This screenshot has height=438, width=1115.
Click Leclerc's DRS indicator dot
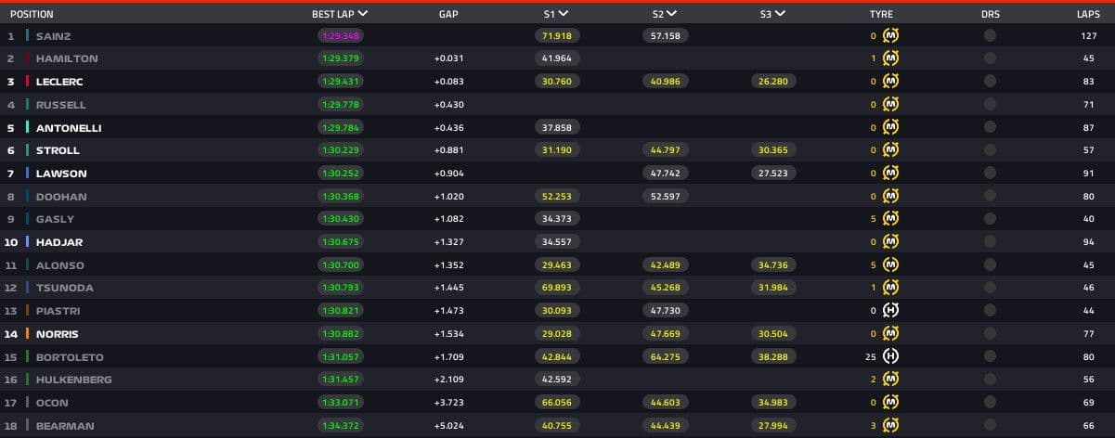click(x=990, y=82)
